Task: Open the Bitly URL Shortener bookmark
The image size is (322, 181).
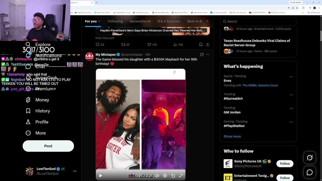Action: 238,13
